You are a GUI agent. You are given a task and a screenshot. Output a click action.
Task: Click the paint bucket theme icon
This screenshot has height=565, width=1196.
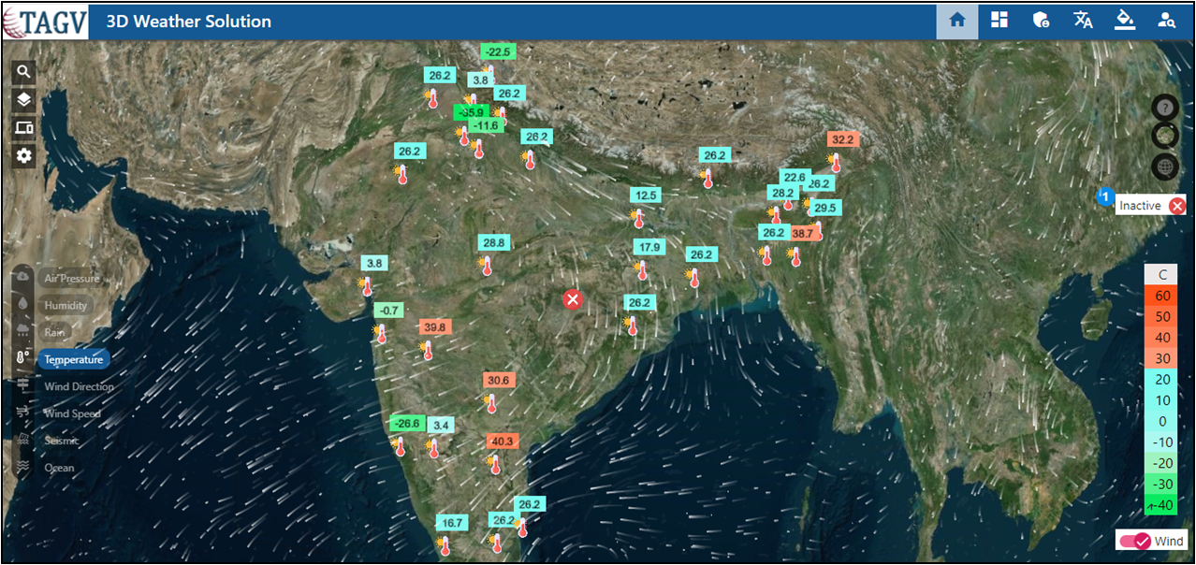[x=1125, y=21]
